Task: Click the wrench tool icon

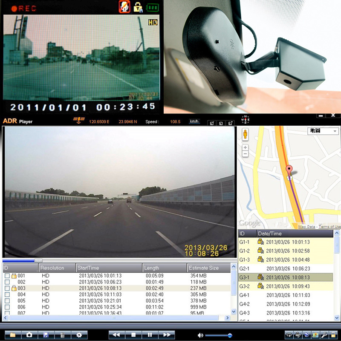Action: coord(324,335)
